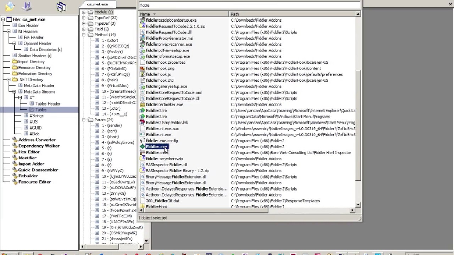Select the #Strings stream item
Screen dimensions: 454x255
click(37, 116)
